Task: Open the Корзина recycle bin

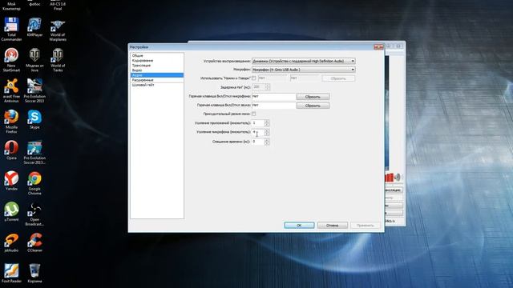Action: coord(34,274)
